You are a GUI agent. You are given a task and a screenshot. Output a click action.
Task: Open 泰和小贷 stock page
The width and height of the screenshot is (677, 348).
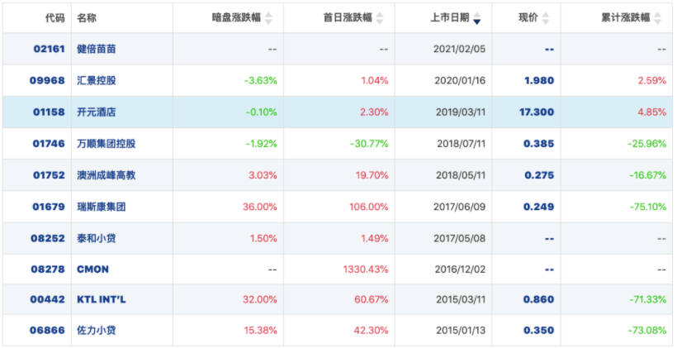tap(97, 238)
